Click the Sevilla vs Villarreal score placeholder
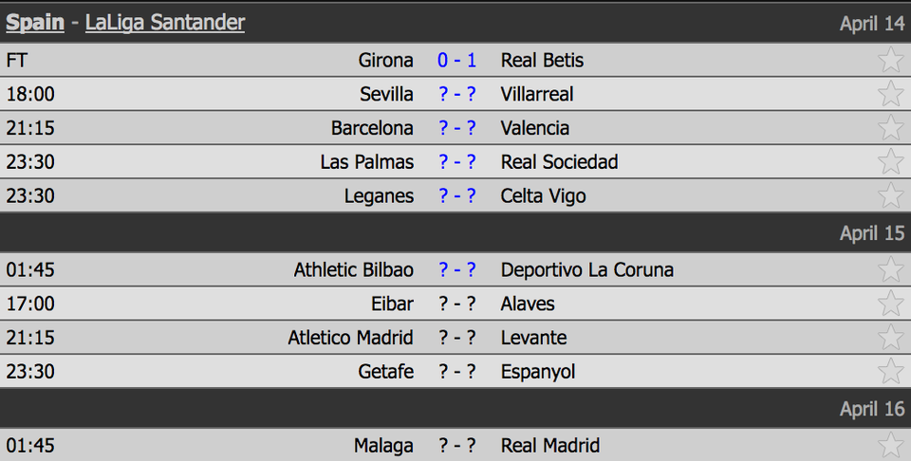This screenshot has width=911, height=461. coord(456,94)
